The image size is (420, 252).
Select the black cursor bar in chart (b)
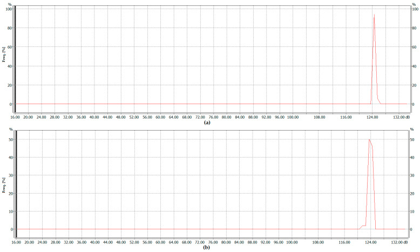point(16,184)
